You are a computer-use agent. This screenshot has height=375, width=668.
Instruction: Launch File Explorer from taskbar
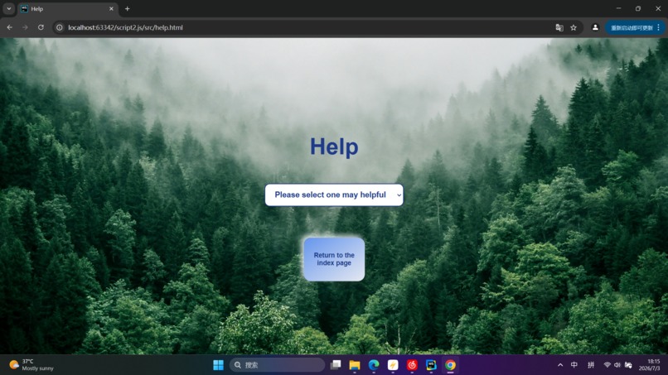click(355, 365)
